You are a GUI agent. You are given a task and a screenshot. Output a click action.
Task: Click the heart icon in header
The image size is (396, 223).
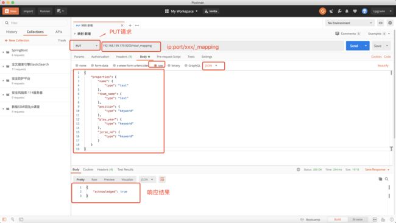pos(355,11)
